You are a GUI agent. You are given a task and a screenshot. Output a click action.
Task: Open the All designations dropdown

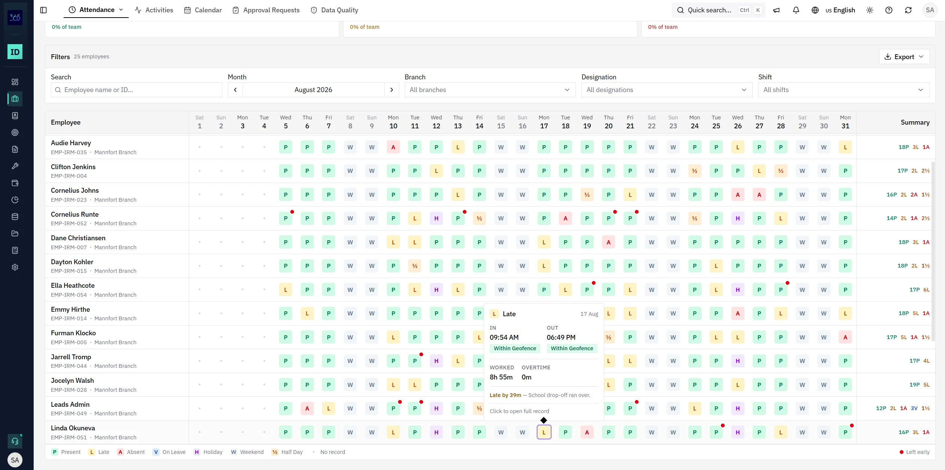tap(667, 90)
